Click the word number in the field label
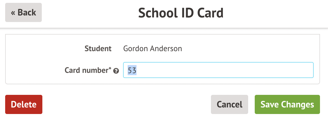 95,70
